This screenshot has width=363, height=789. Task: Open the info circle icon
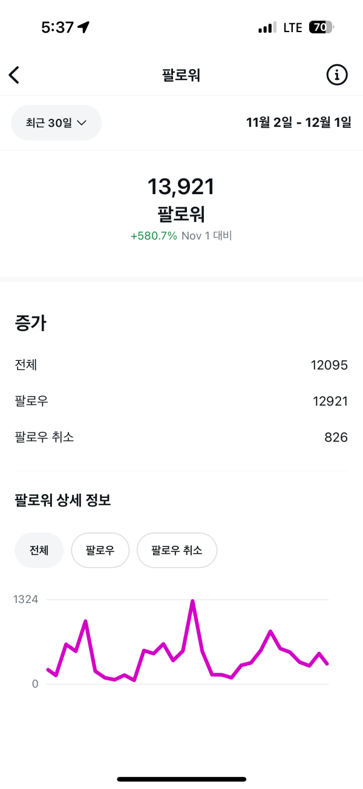[337, 75]
